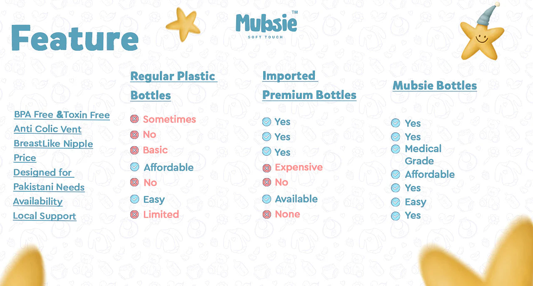Click the red X icon next to Basic

click(x=134, y=150)
